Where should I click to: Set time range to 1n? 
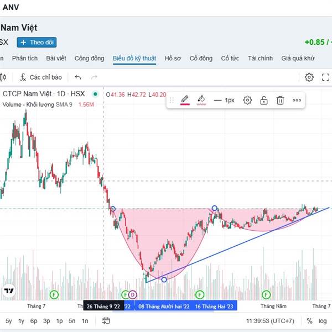[85, 321]
